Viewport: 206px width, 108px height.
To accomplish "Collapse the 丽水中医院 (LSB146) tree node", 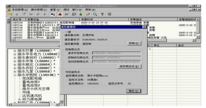I will click(15, 75).
